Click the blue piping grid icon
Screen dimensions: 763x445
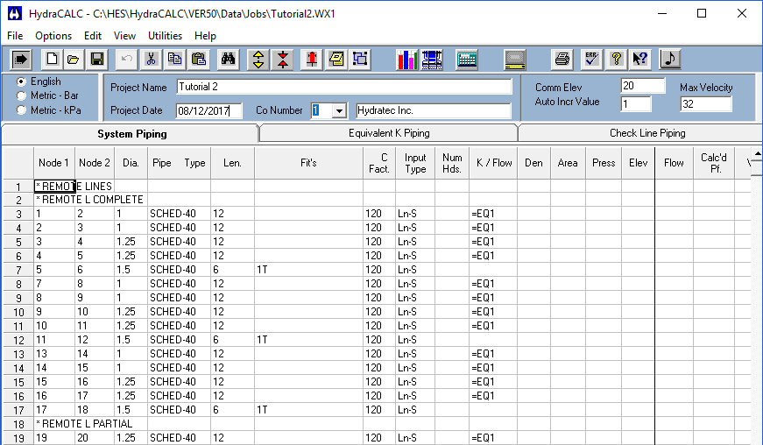[432, 60]
